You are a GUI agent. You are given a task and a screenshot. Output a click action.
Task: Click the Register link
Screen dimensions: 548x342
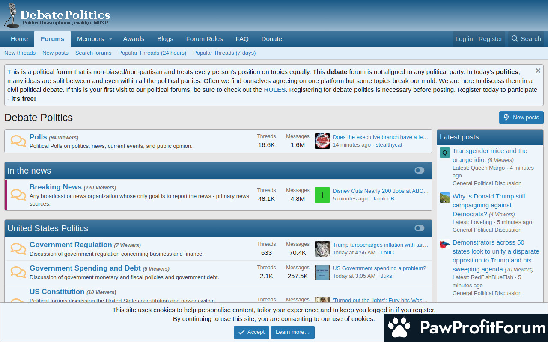(x=491, y=39)
